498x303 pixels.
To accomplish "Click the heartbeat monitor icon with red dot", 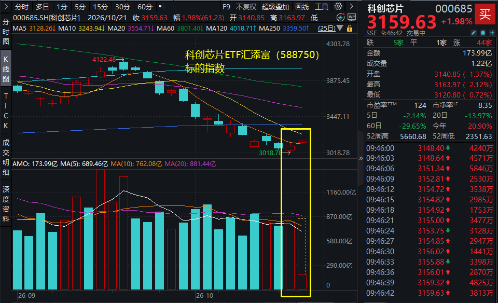I will pos(340,18).
